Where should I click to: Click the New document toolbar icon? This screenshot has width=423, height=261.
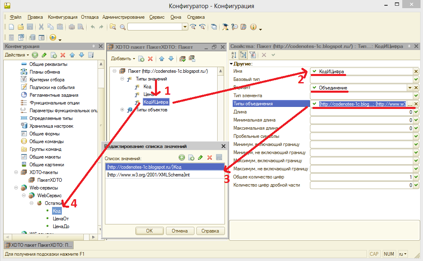[x=11, y=27]
